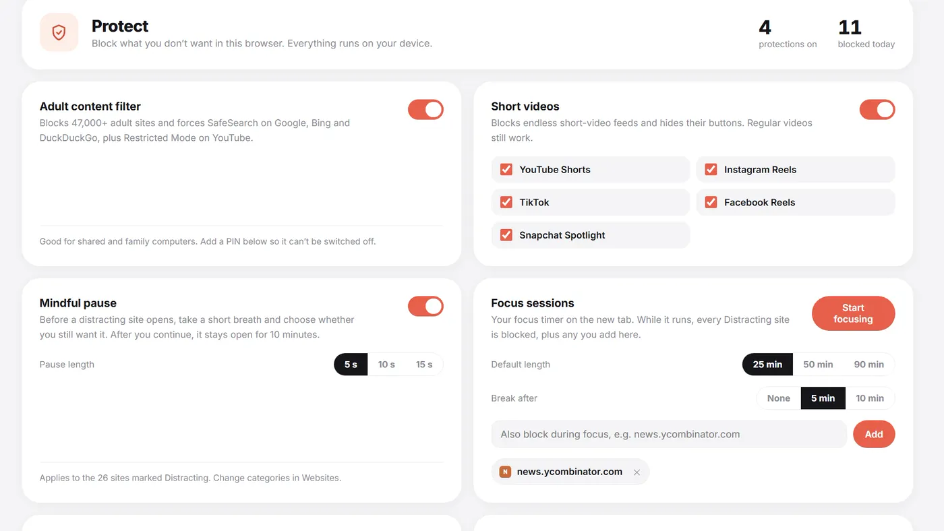The width and height of the screenshot is (944, 531).
Task: Click the Pause length label
Action: (x=67, y=365)
